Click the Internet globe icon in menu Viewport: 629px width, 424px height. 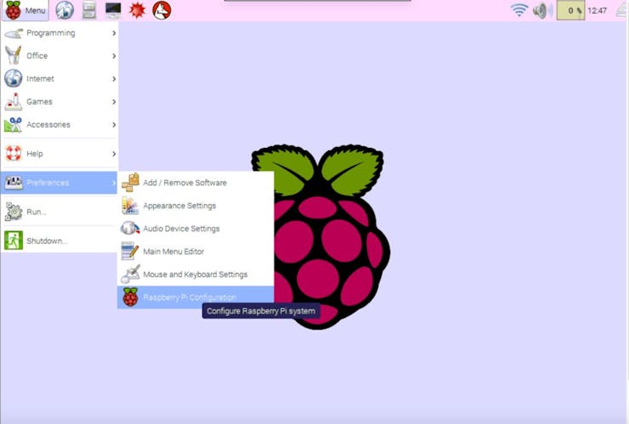click(14, 78)
